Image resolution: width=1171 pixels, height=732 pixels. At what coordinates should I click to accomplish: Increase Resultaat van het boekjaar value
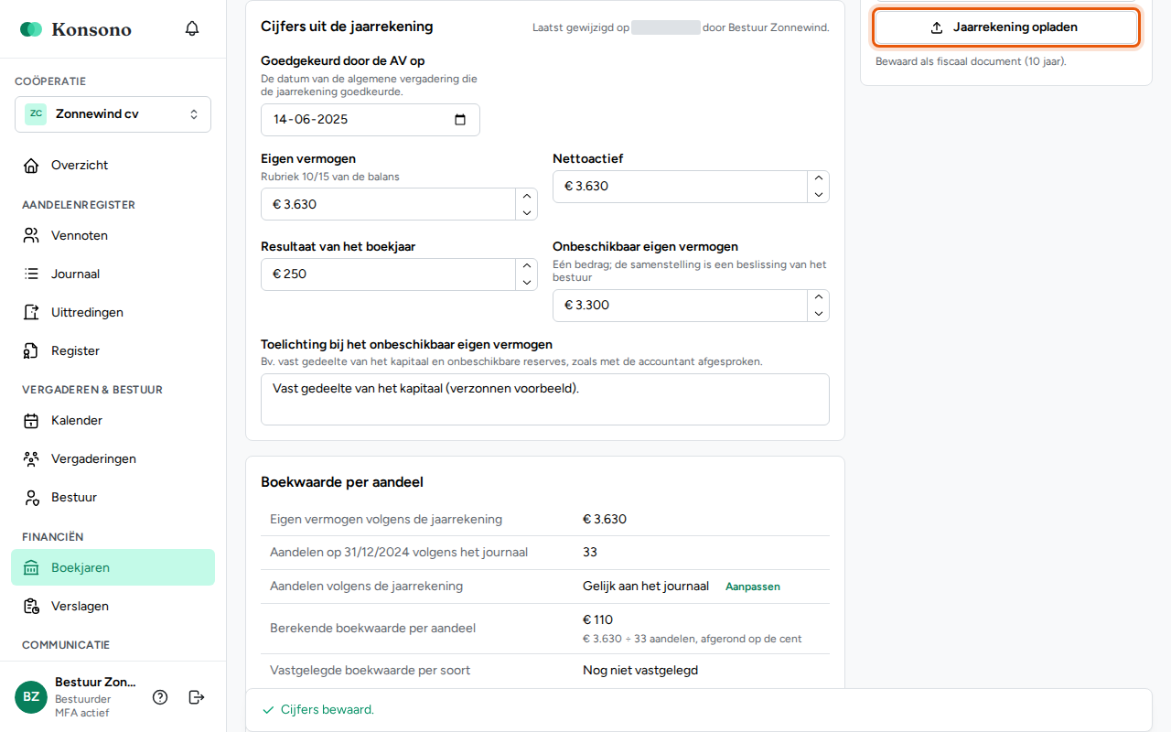(526, 266)
